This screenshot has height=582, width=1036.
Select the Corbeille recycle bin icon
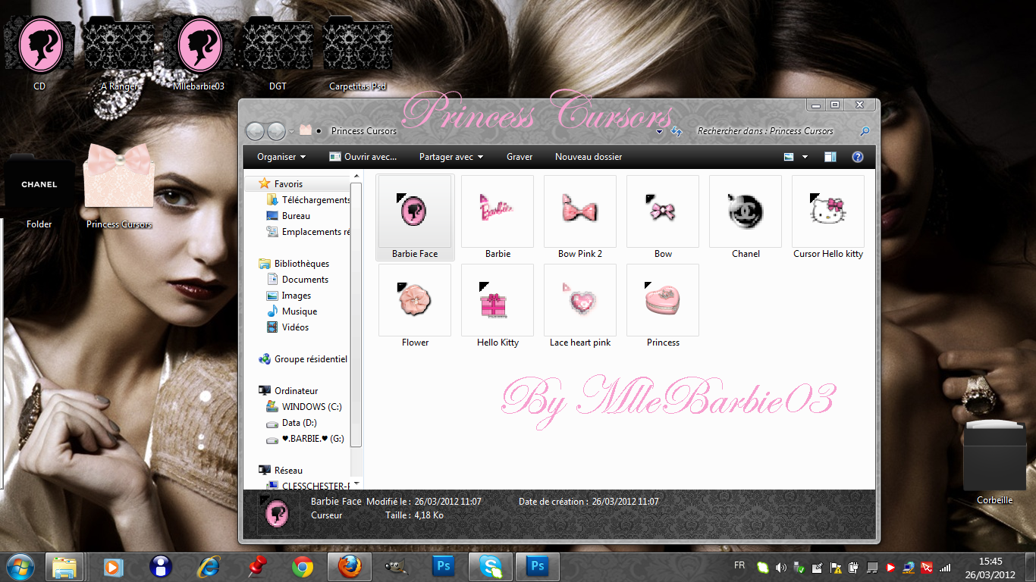coord(994,462)
